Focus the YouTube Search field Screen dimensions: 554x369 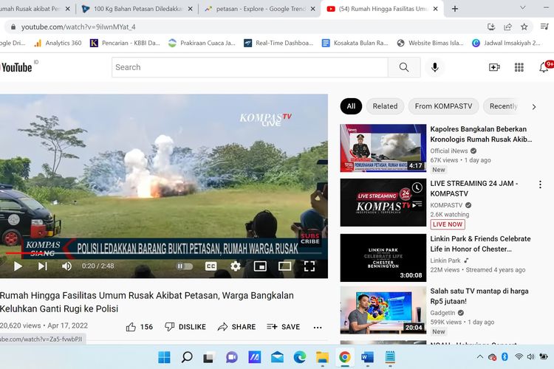(x=250, y=67)
